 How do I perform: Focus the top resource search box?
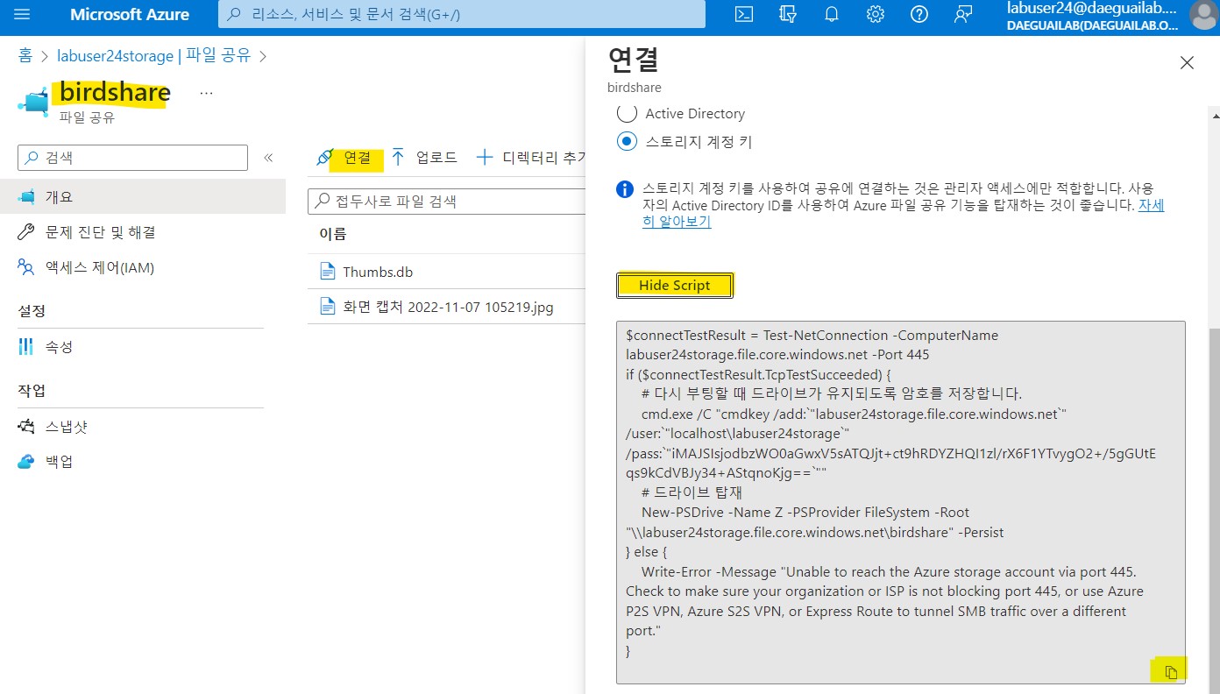click(x=462, y=14)
